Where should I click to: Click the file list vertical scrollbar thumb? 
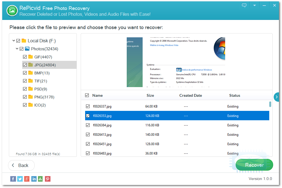[x=270, y=104]
